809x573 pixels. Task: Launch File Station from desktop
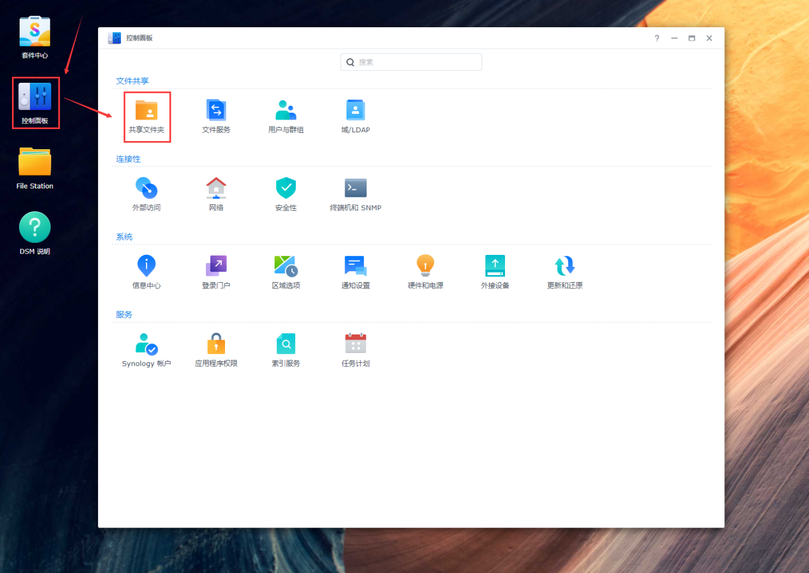tap(35, 163)
